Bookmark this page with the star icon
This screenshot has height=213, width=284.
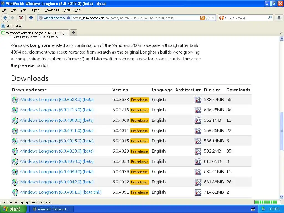(208, 18)
